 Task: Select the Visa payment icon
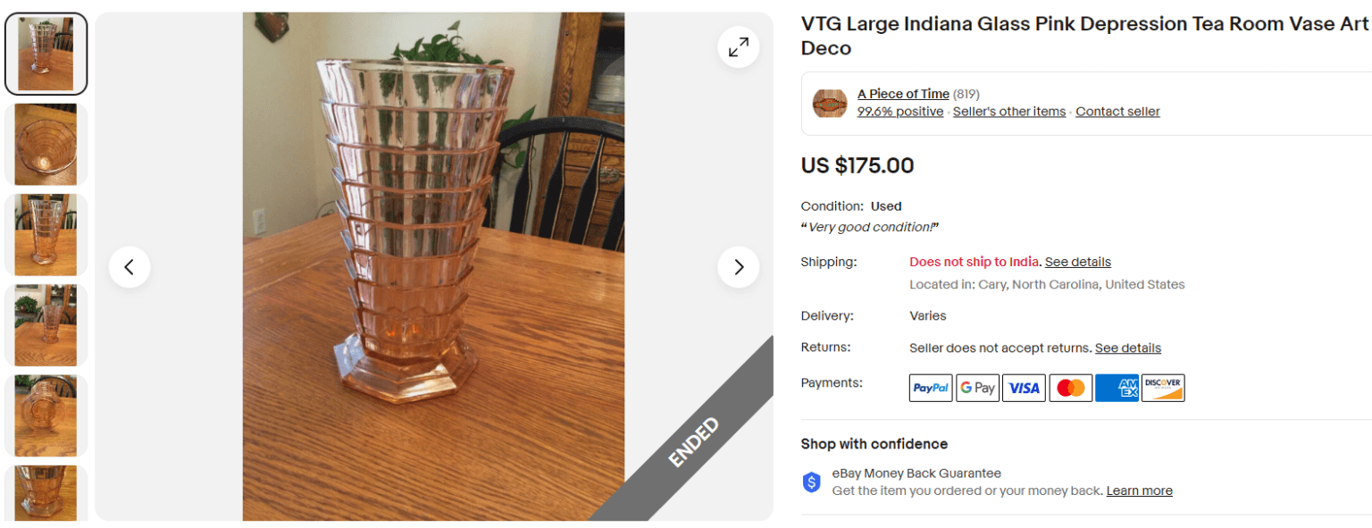(x=1024, y=387)
